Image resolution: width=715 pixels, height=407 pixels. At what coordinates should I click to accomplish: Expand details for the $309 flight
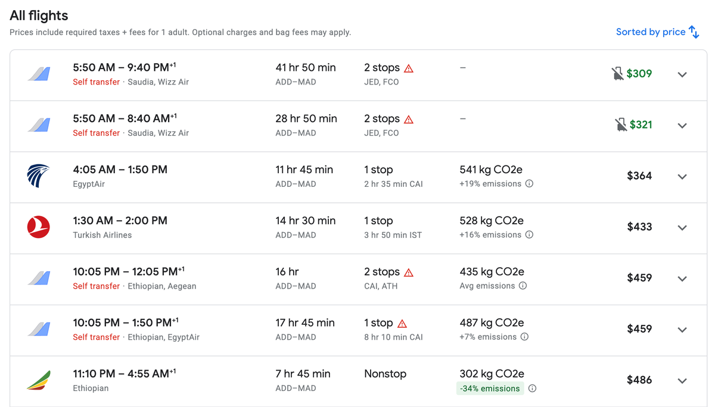[682, 74]
